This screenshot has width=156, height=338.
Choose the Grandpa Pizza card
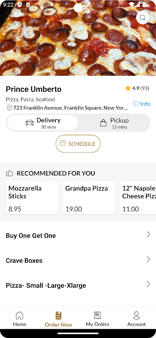click(x=89, y=198)
